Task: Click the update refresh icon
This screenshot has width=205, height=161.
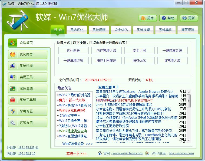Action: point(184,18)
